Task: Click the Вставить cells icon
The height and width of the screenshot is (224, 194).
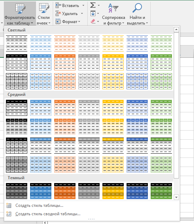Action: [x=58, y=6]
